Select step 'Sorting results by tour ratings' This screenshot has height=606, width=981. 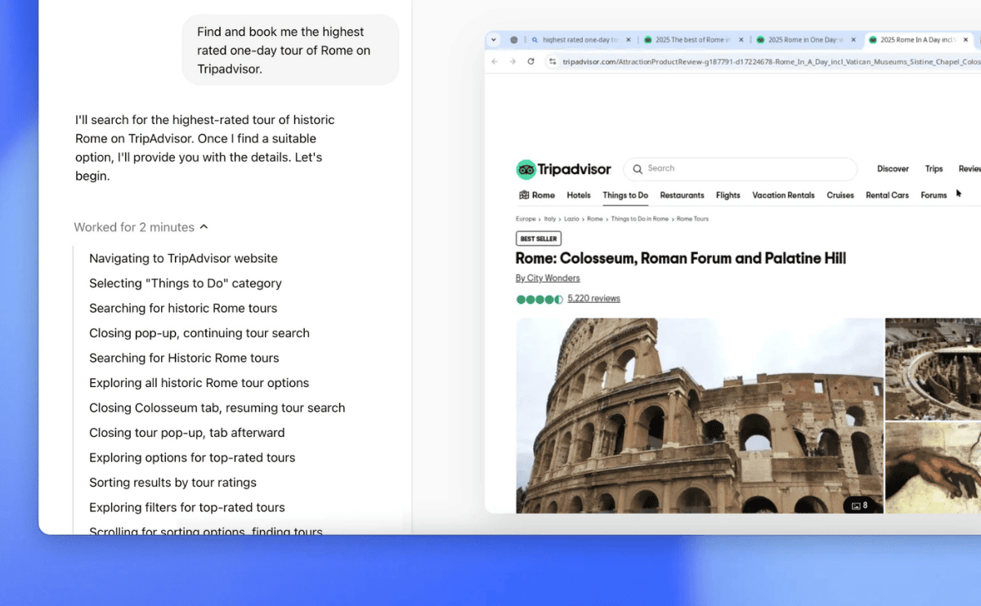(172, 483)
